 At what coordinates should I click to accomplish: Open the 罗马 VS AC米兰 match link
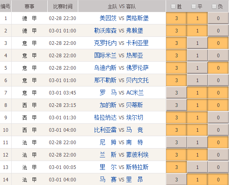[x=122, y=92]
